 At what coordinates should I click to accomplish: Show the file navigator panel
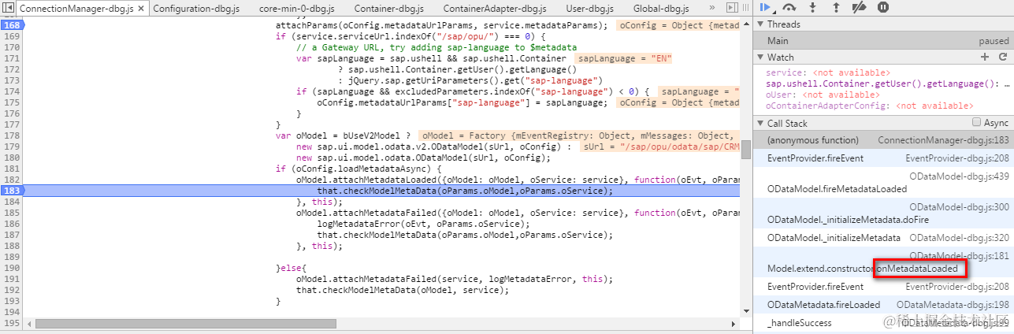(x=9, y=9)
